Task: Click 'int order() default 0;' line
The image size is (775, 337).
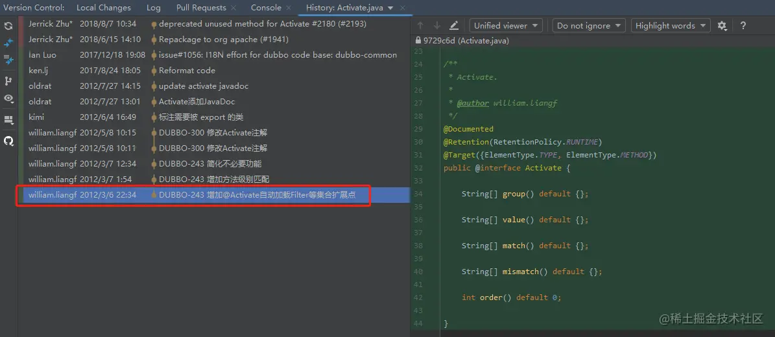Action: pyautogui.click(x=512, y=297)
